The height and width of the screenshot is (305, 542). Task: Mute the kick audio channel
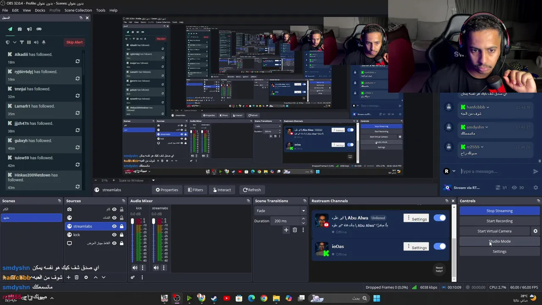click(135, 268)
